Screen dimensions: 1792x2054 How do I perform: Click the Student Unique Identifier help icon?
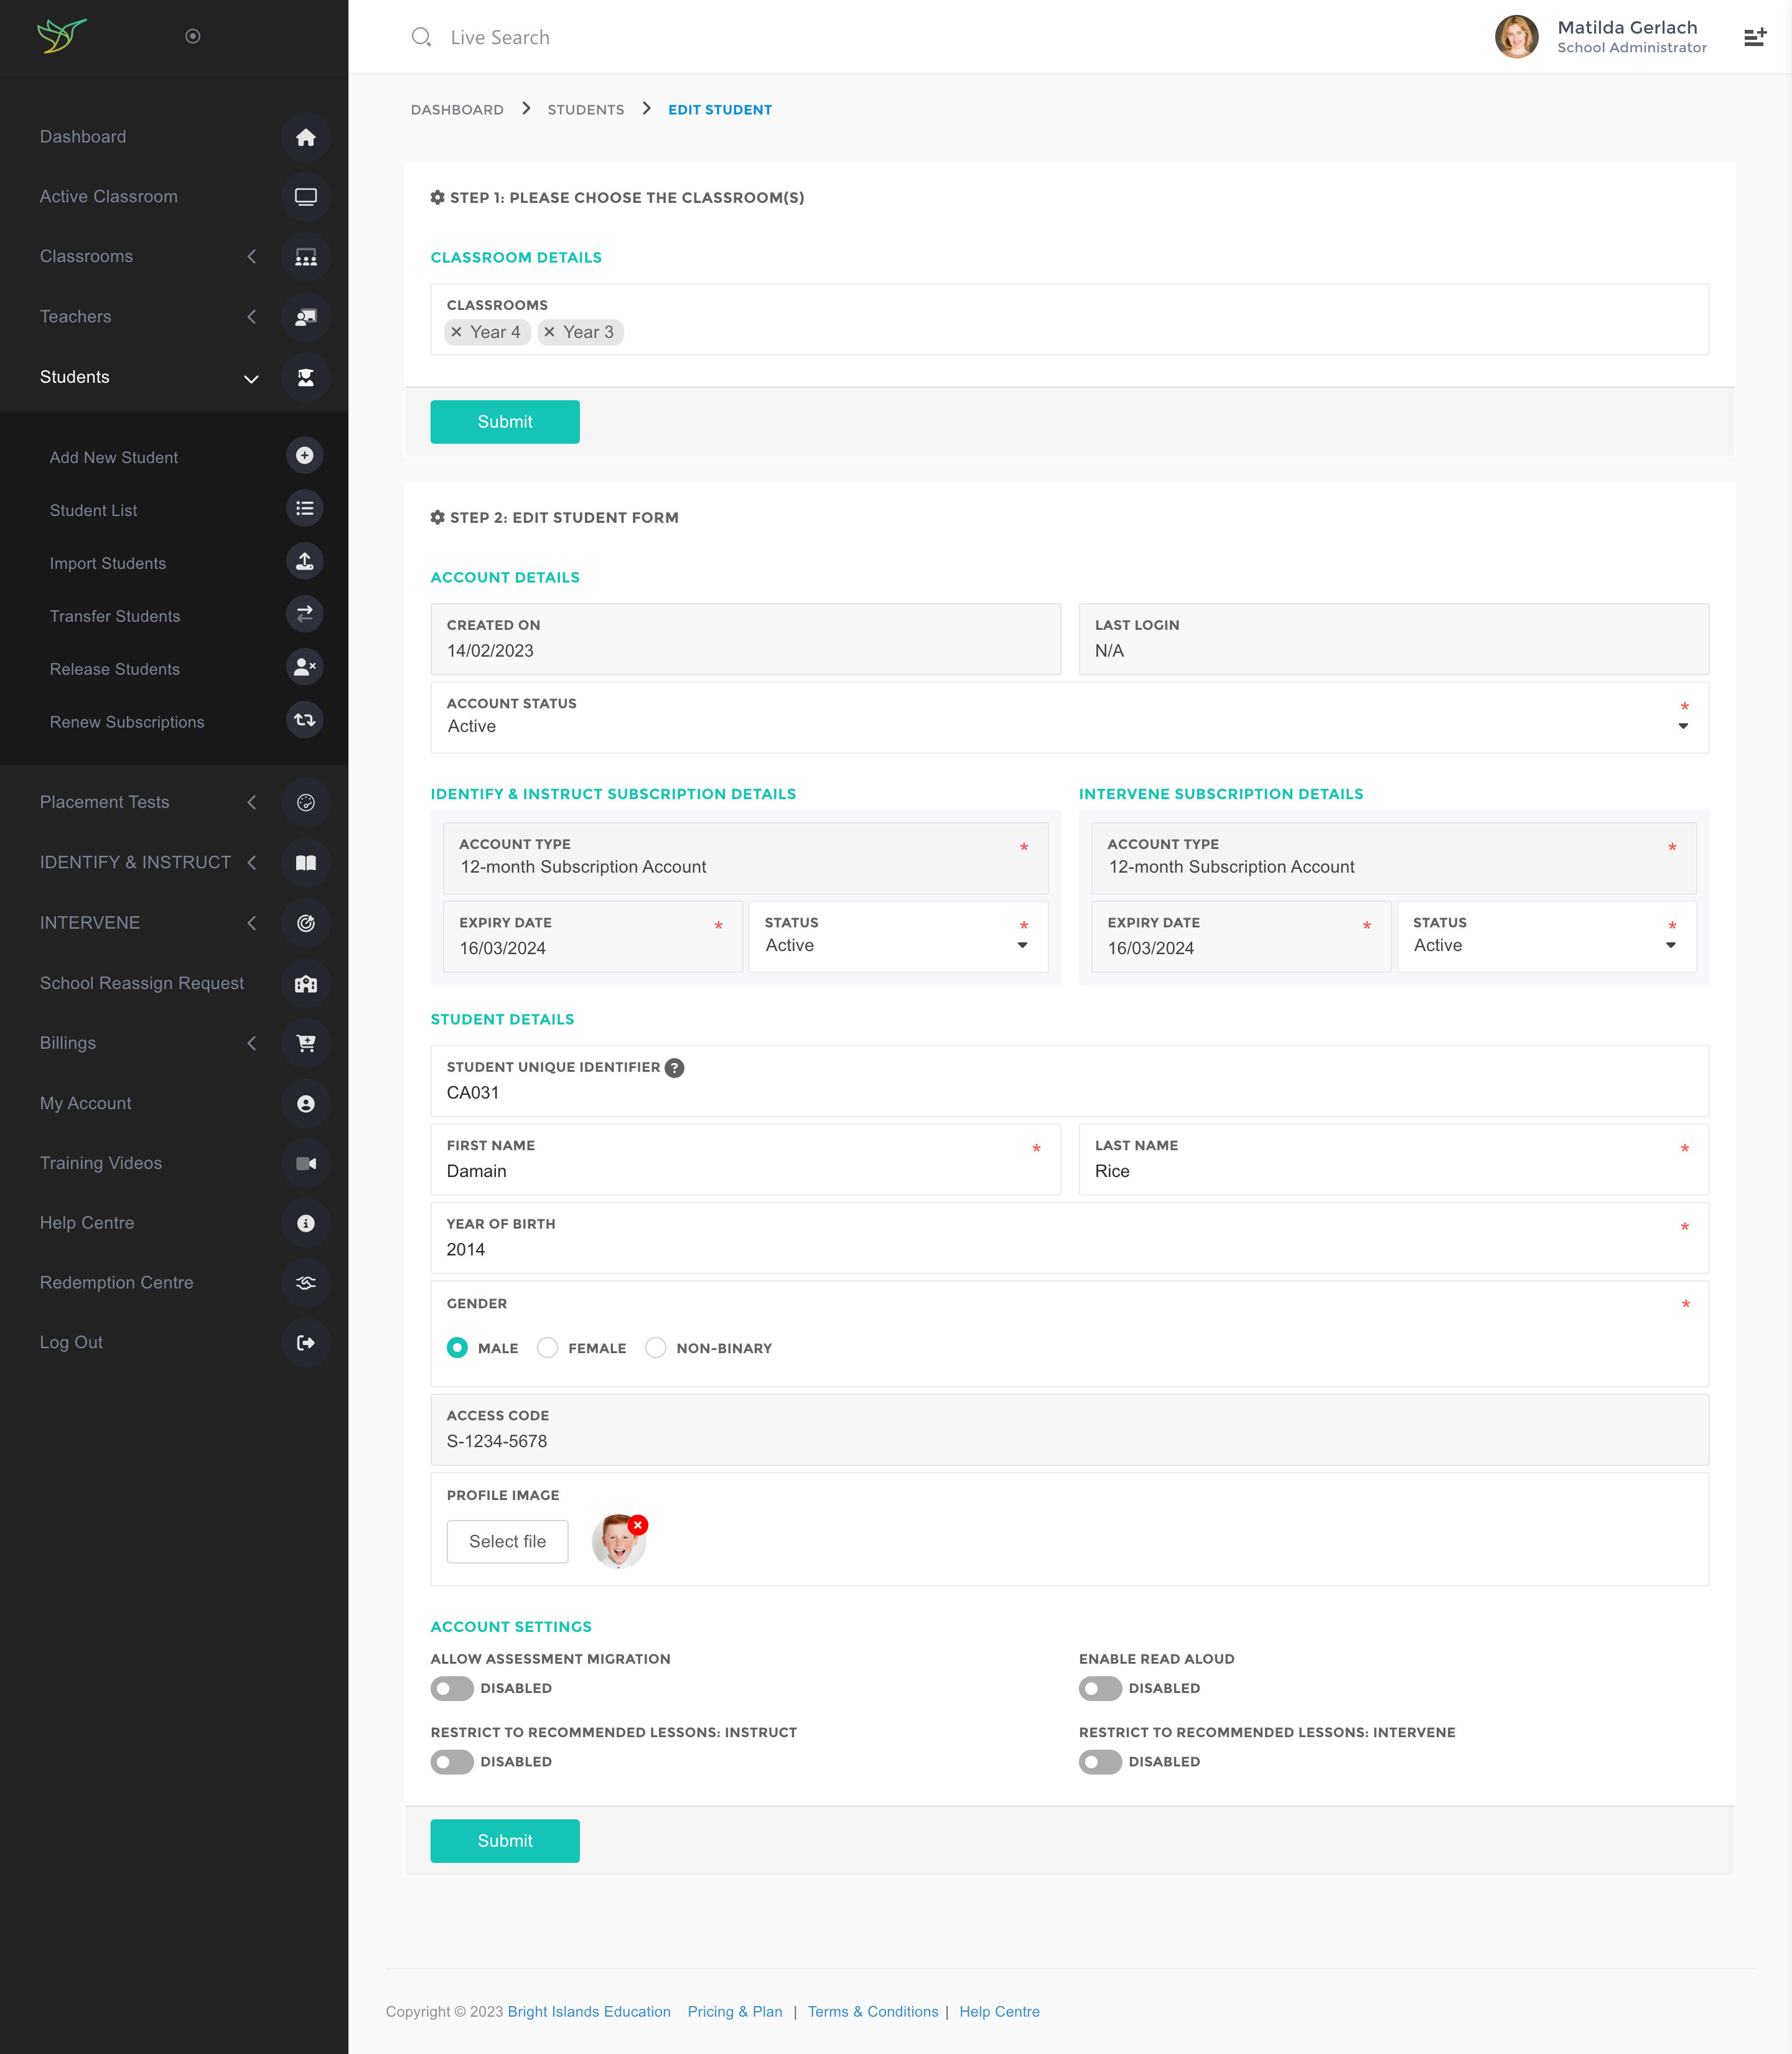[x=675, y=1067]
